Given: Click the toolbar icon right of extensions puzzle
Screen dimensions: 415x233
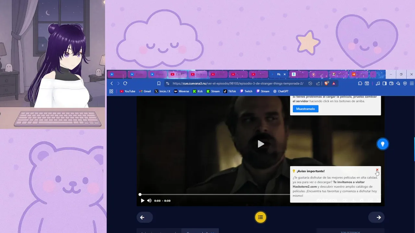Looking at the screenshot, I should click(367, 83).
